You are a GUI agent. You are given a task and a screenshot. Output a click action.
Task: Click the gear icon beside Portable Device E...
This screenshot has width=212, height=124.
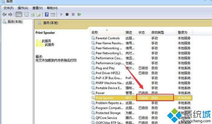pos(93,88)
